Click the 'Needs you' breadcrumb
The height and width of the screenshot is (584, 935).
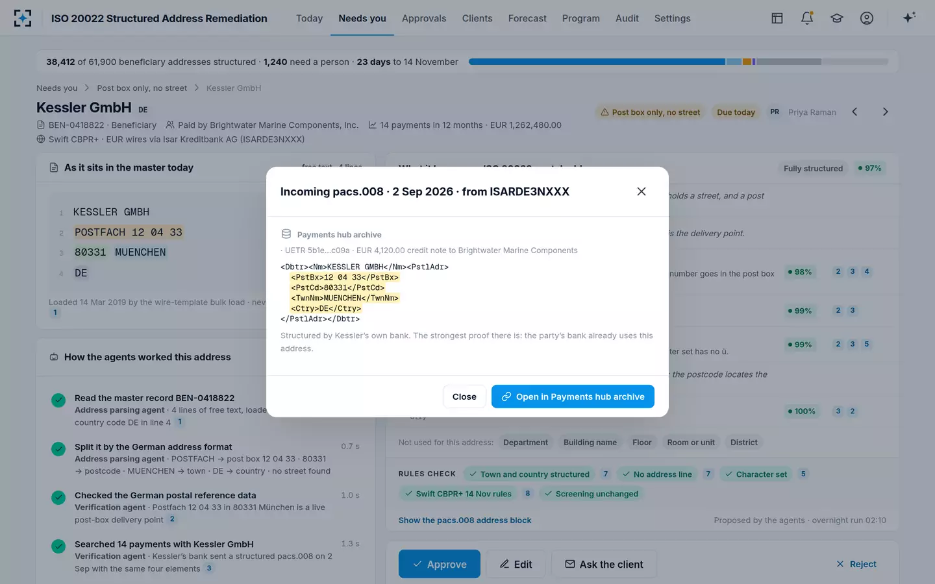click(x=57, y=88)
